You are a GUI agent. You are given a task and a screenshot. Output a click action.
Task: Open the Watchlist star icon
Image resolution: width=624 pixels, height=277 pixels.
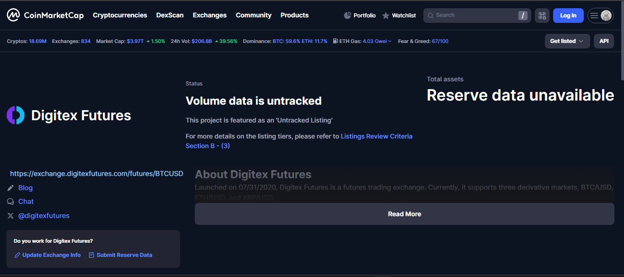(386, 16)
